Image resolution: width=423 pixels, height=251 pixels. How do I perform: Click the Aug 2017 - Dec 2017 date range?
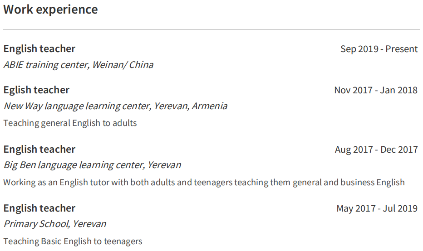(x=376, y=150)
